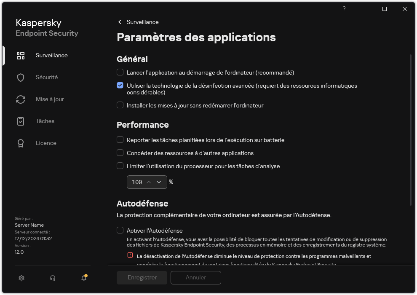The image size is (417, 295).
Task: Open the CPU percentage dropdown arrow
Action: pos(159,182)
